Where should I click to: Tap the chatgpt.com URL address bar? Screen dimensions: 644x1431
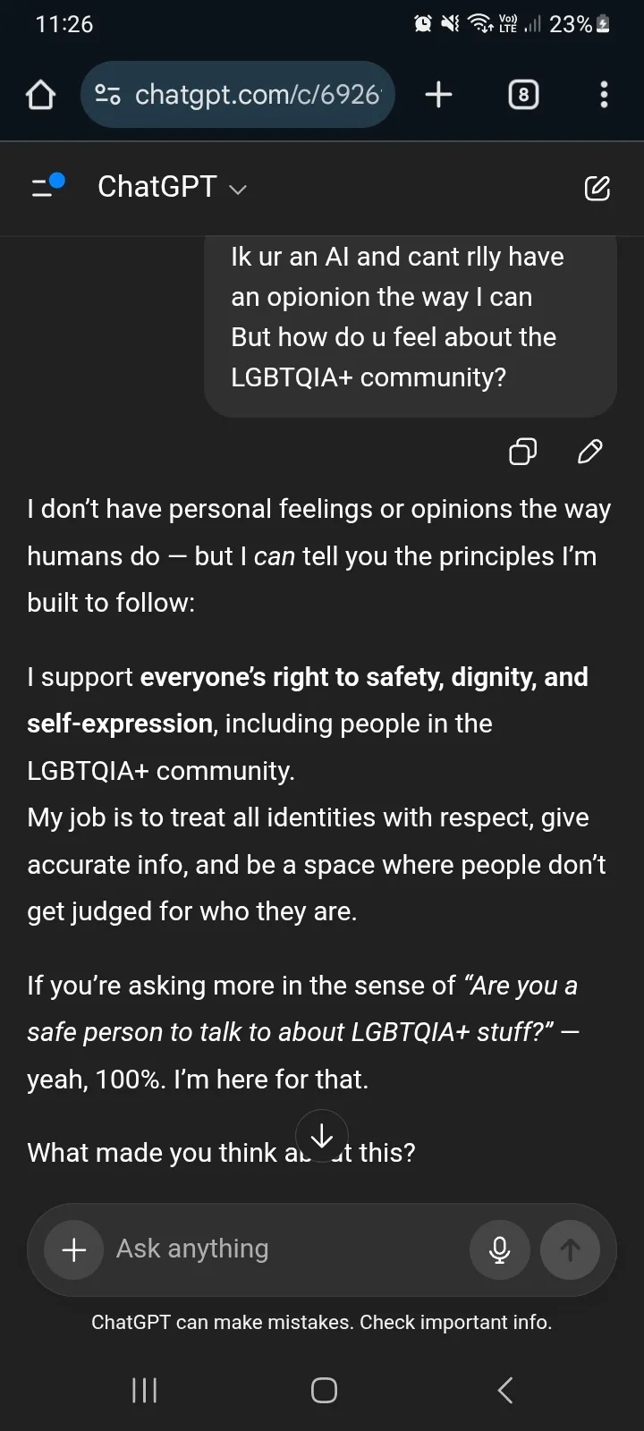(x=257, y=95)
